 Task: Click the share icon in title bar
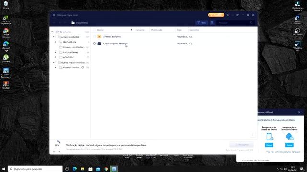(x=227, y=15)
